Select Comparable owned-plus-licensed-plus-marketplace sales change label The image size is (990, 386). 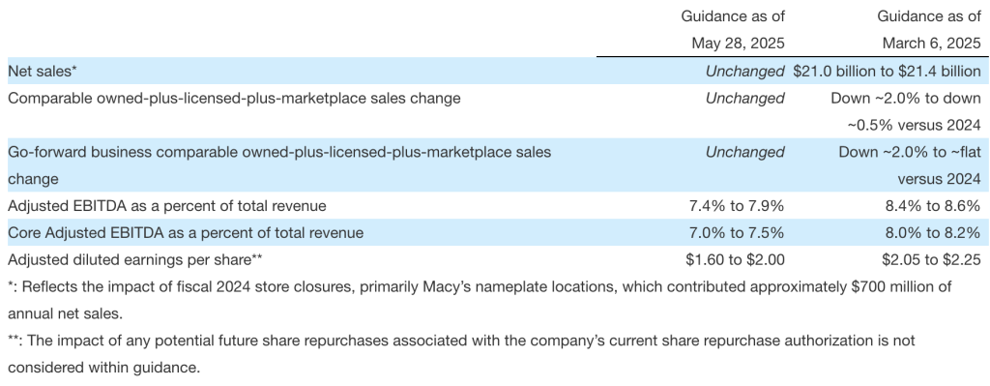pyautogui.click(x=234, y=99)
